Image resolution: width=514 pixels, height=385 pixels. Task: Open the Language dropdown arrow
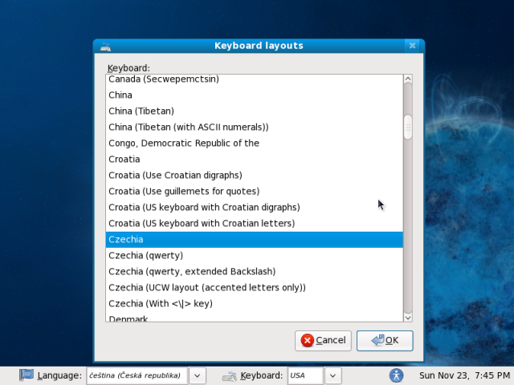pos(198,375)
